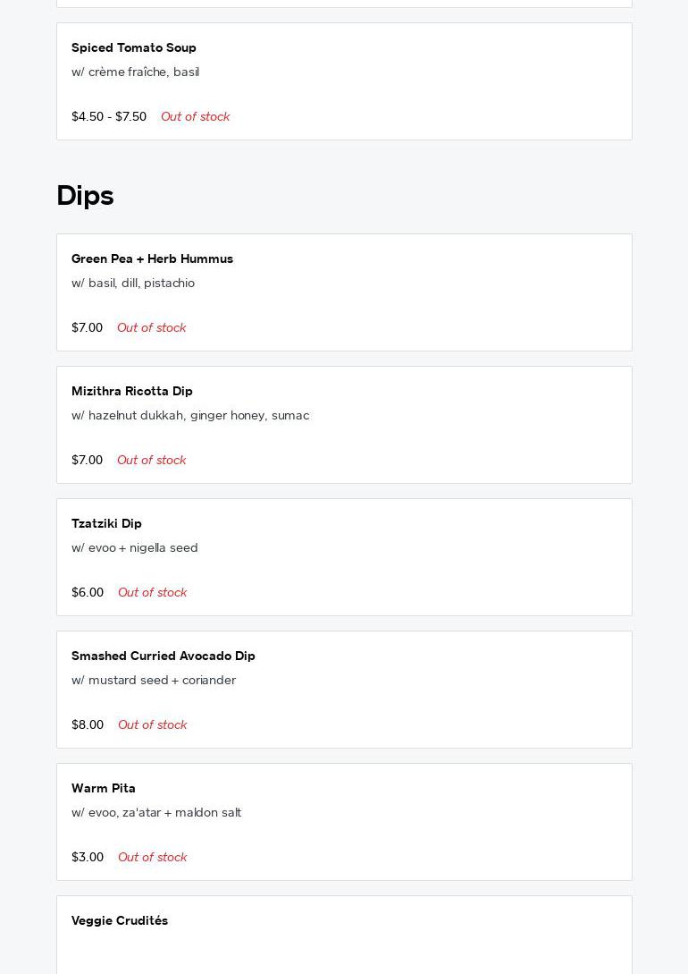
Task: Click Out of stock label for Tzatziki Dip
Action: click(x=152, y=592)
